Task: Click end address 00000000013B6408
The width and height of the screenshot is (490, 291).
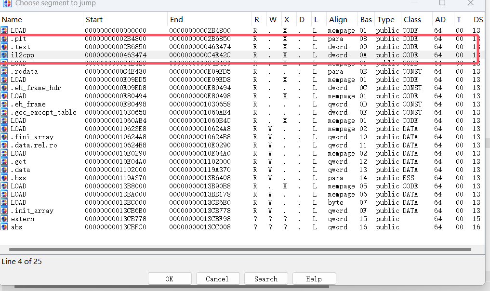Action: point(200,178)
